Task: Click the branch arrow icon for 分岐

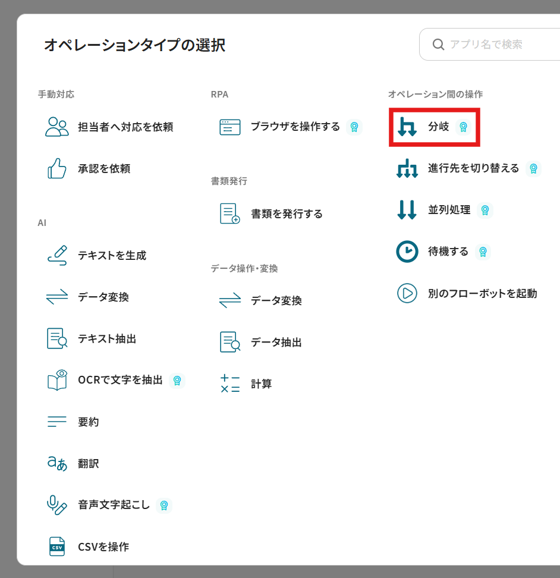Action: (x=407, y=127)
